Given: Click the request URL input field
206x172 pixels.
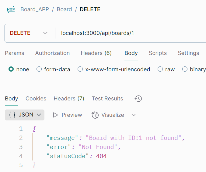Looking at the screenshot, I should pos(131,33).
